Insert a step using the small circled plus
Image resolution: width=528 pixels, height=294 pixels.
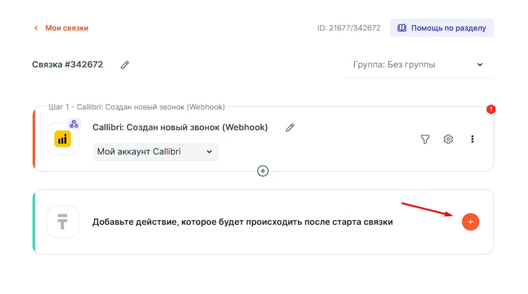(263, 171)
